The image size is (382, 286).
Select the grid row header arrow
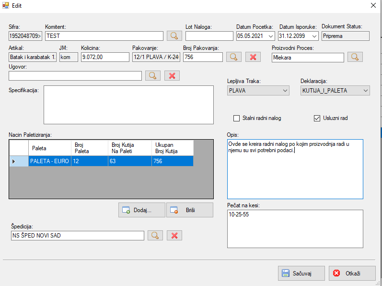tap(19, 161)
